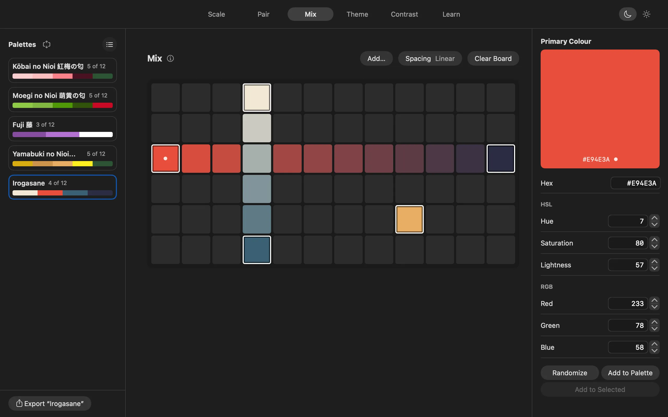The height and width of the screenshot is (417, 668).
Task: Decrease Red value with down arrow
Action: (x=654, y=307)
